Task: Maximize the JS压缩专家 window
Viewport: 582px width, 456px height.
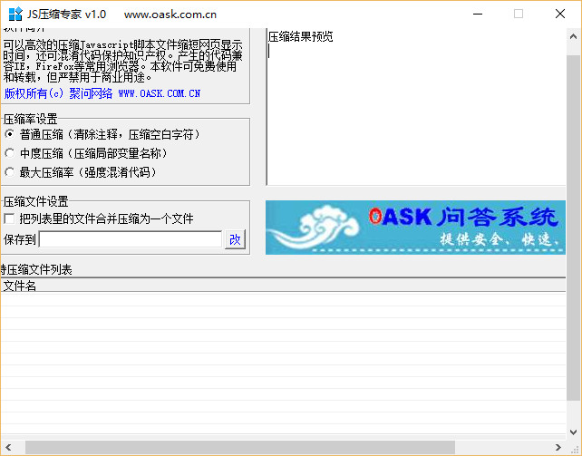Action: (519, 15)
